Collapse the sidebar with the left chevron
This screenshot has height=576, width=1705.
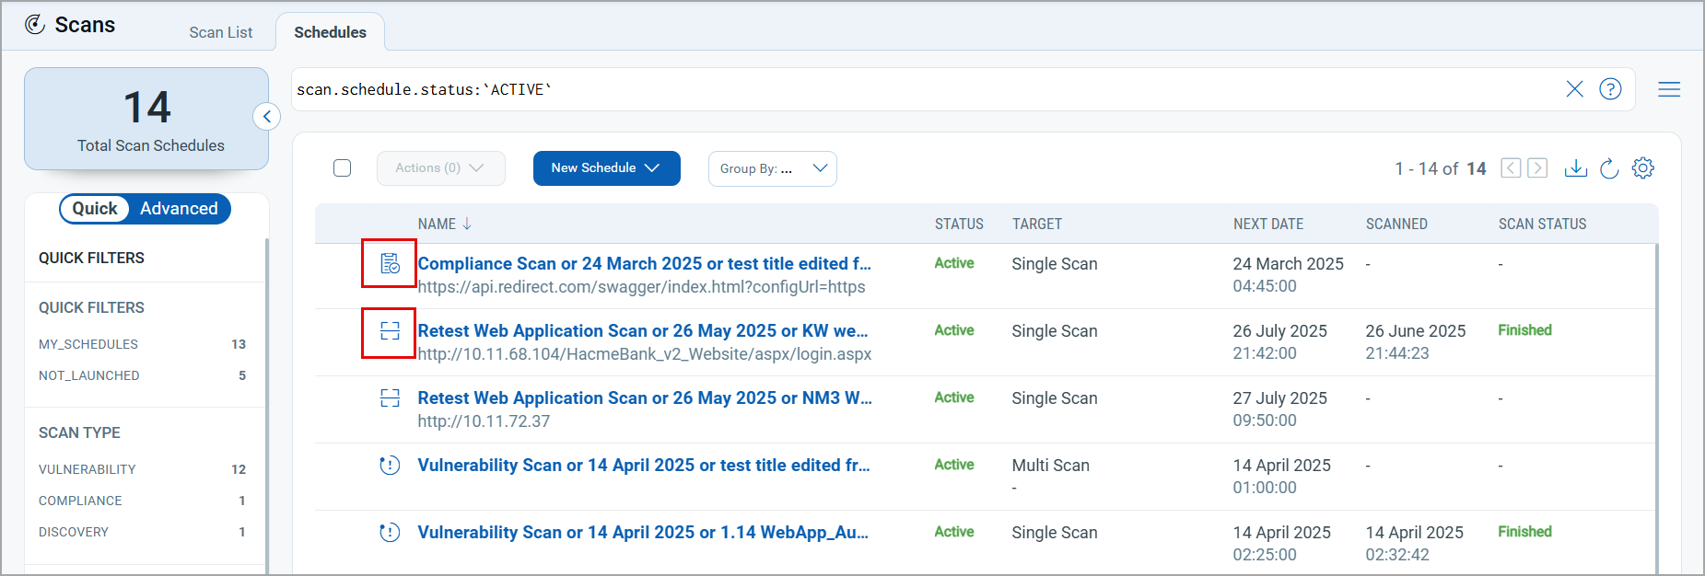266,117
